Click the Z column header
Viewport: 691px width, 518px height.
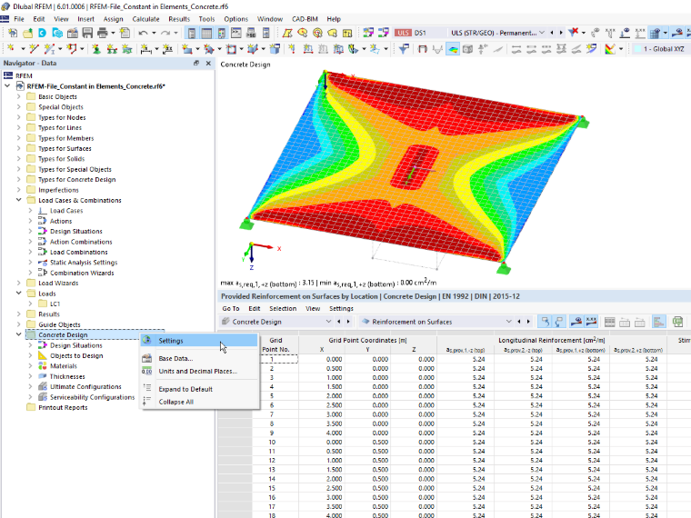click(414, 349)
